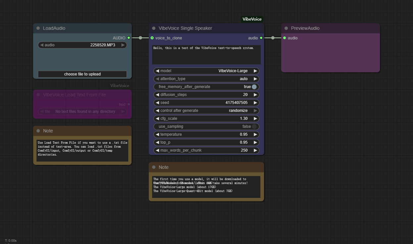Collapse the VibeVoice Single Speaker node dot

pos(154,28)
